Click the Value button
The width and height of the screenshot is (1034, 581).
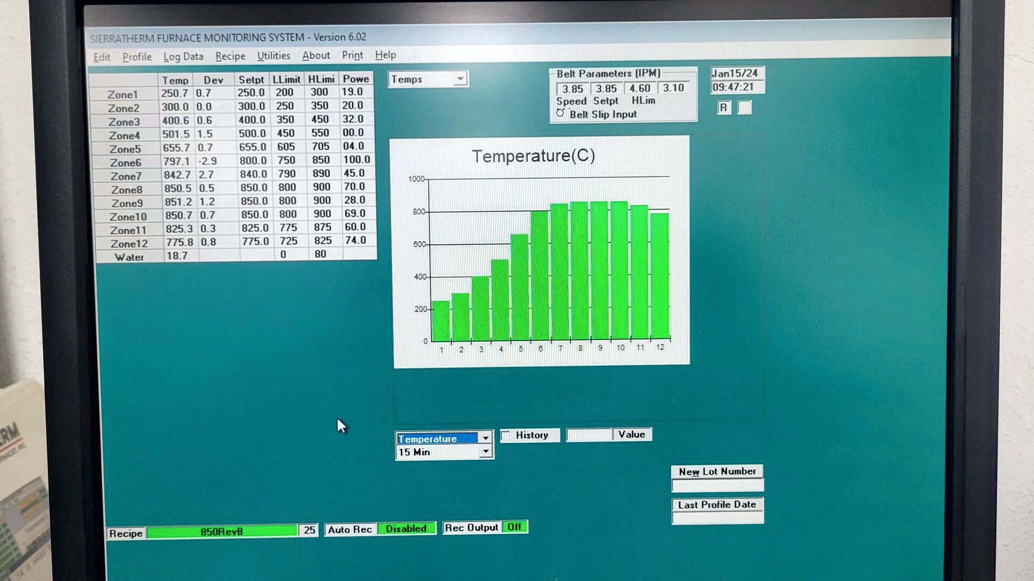coord(631,434)
